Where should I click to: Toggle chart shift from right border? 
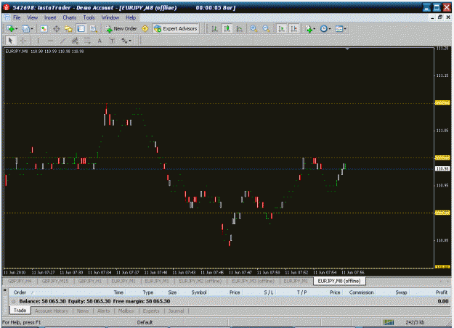(294, 28)
